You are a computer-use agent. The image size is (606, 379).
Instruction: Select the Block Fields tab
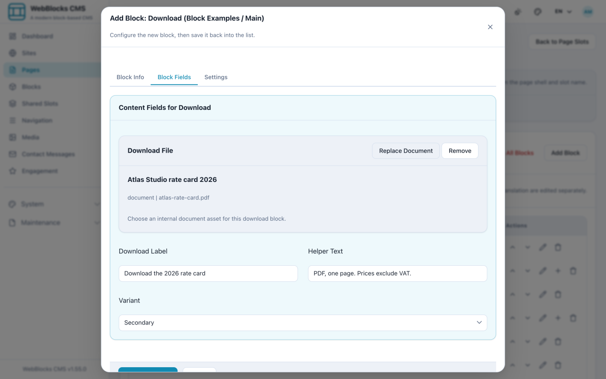[x=174, y=77]
